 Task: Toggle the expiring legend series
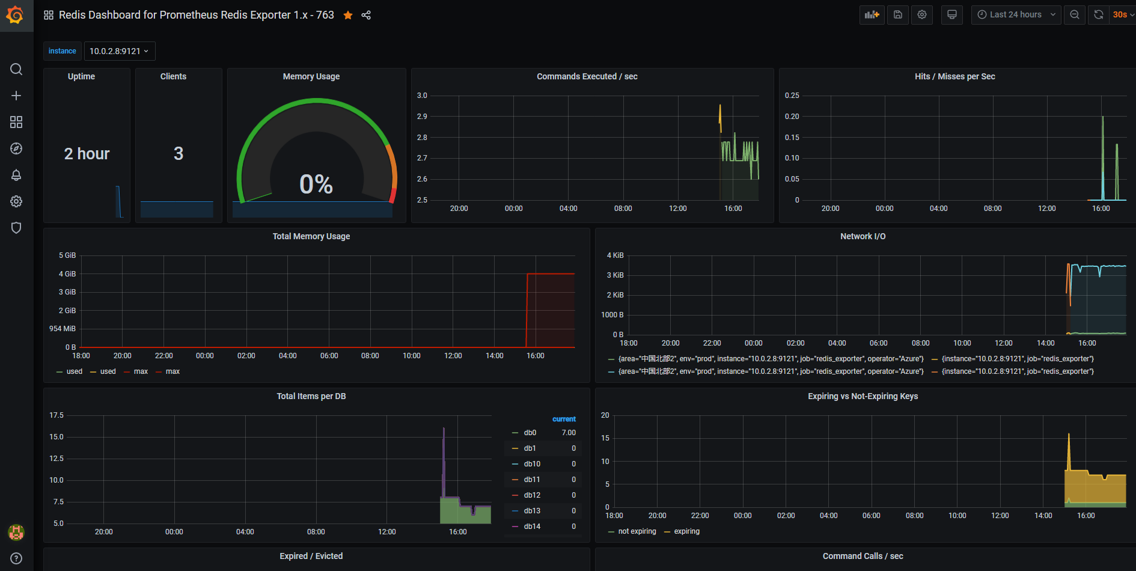pos(687,531)
